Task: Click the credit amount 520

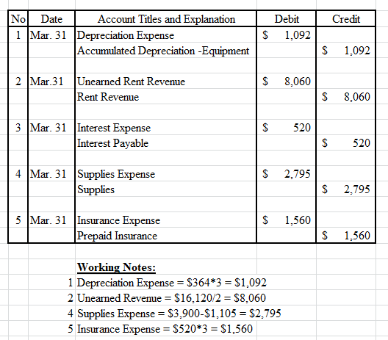Action: tap(346, 143)
